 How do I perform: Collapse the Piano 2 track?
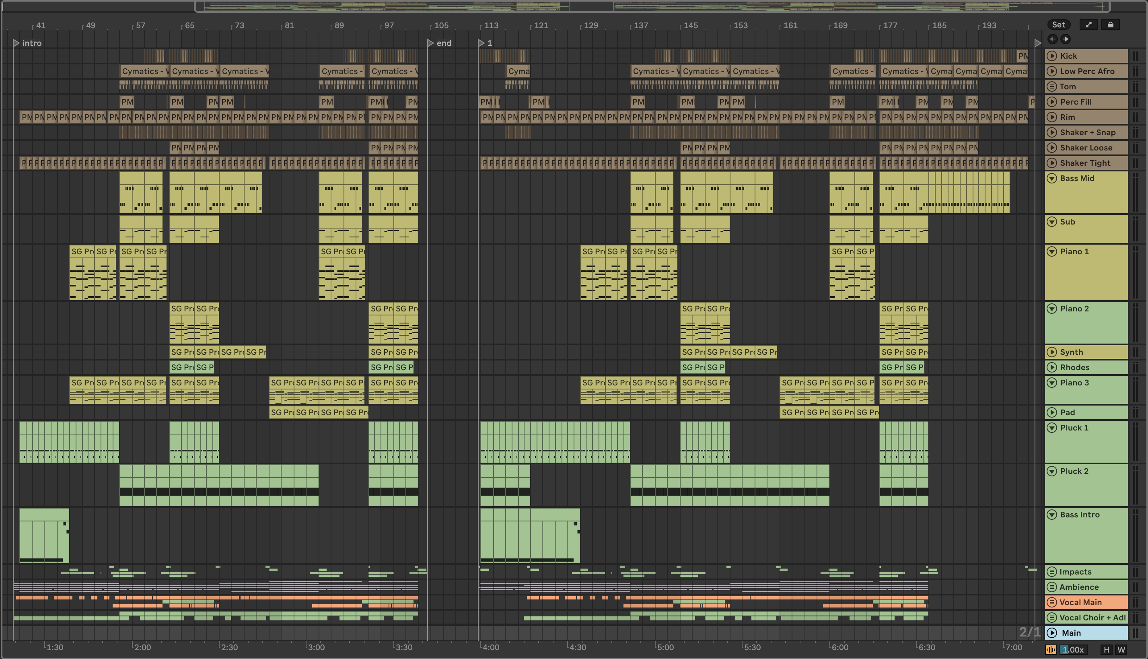[1052, 309]
